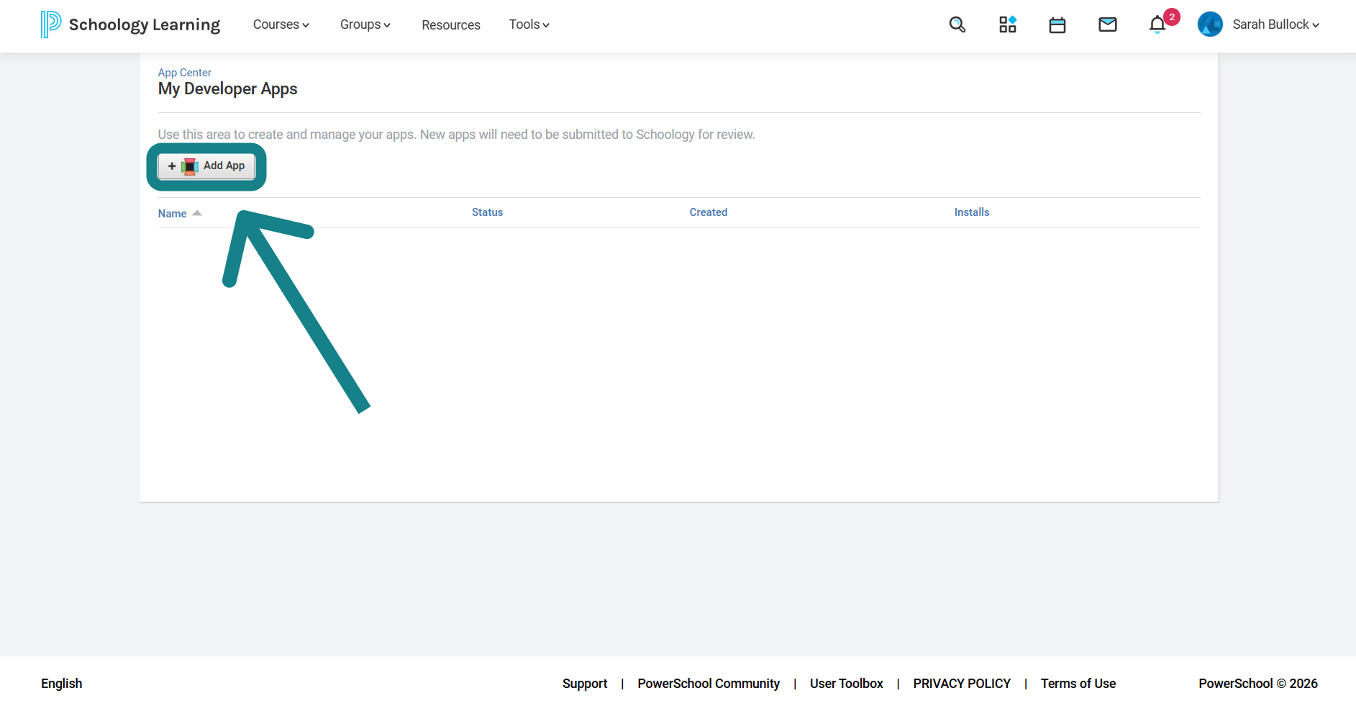Screen dimensions: 1356x706
Task: Open the App Center grid icon
Action: (1007, 24)
